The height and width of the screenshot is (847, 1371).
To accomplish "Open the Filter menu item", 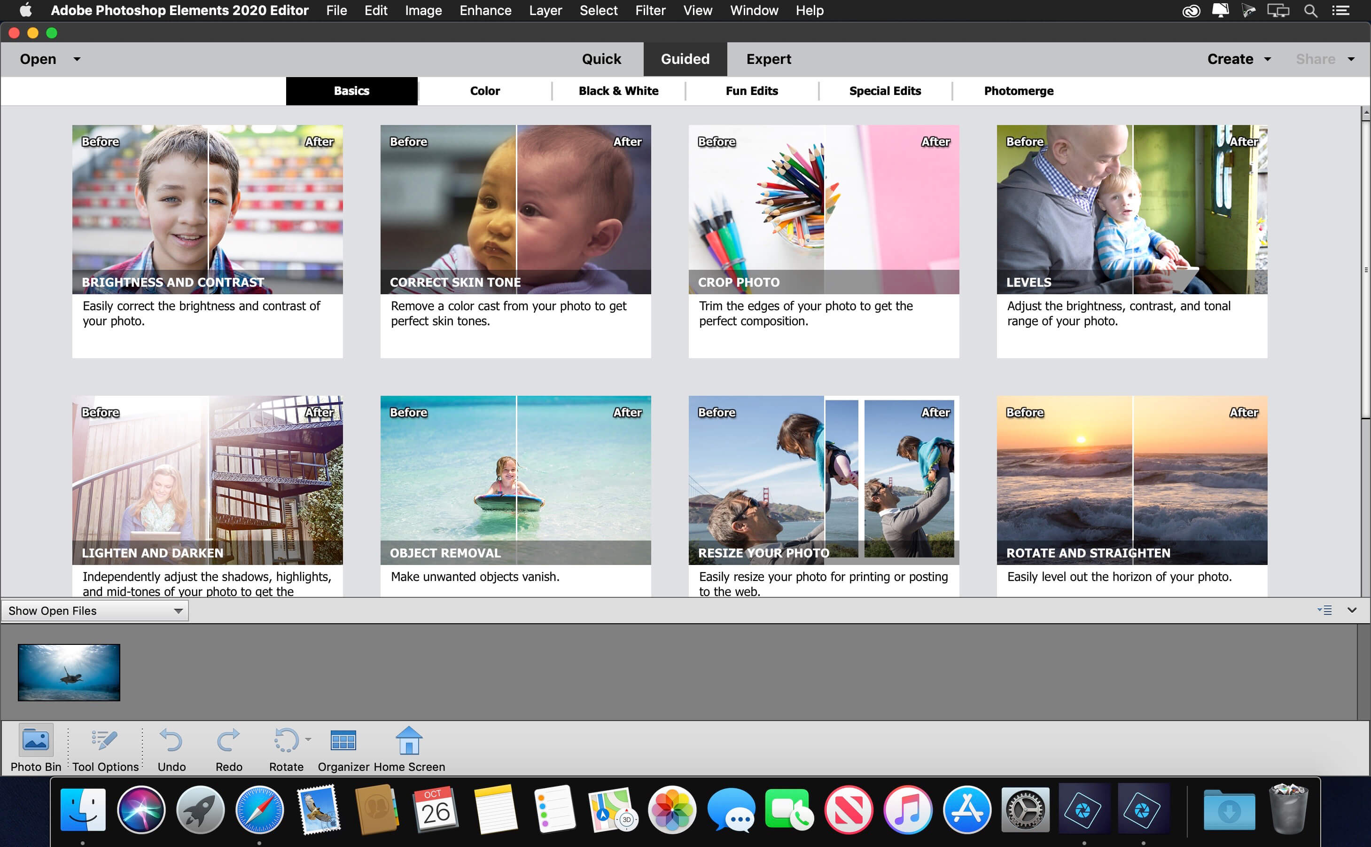I will tap(649, 11).
